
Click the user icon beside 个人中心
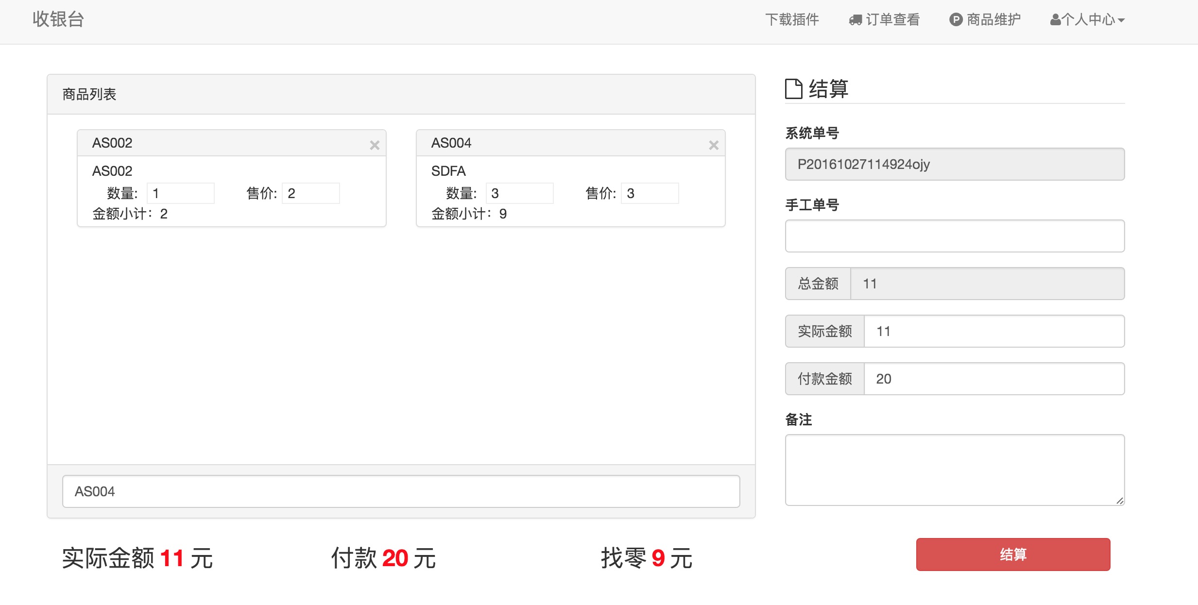click(x=1055, y=19)
